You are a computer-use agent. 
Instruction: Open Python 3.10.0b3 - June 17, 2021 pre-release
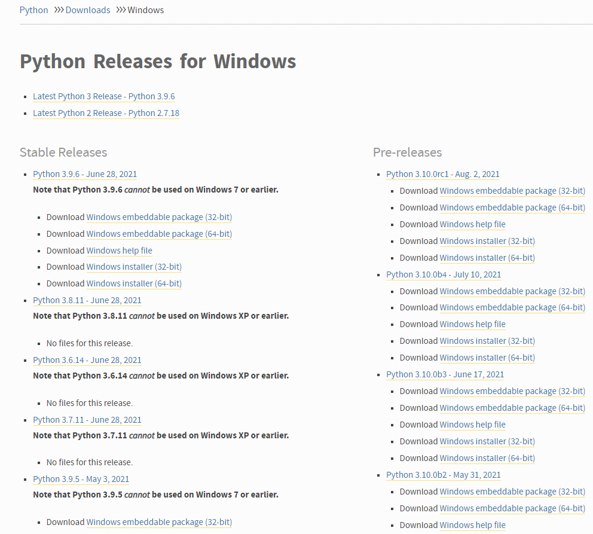445,374
